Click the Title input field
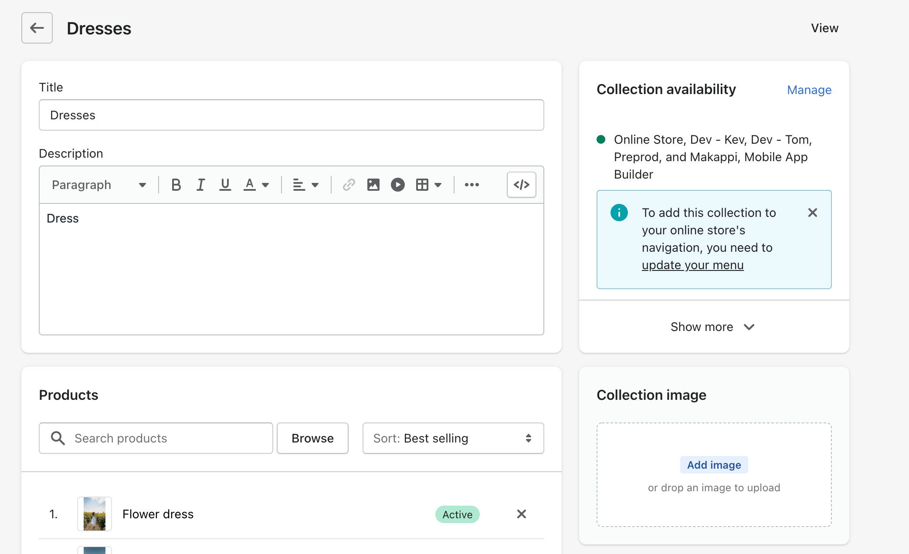 (x=292, y=115)
